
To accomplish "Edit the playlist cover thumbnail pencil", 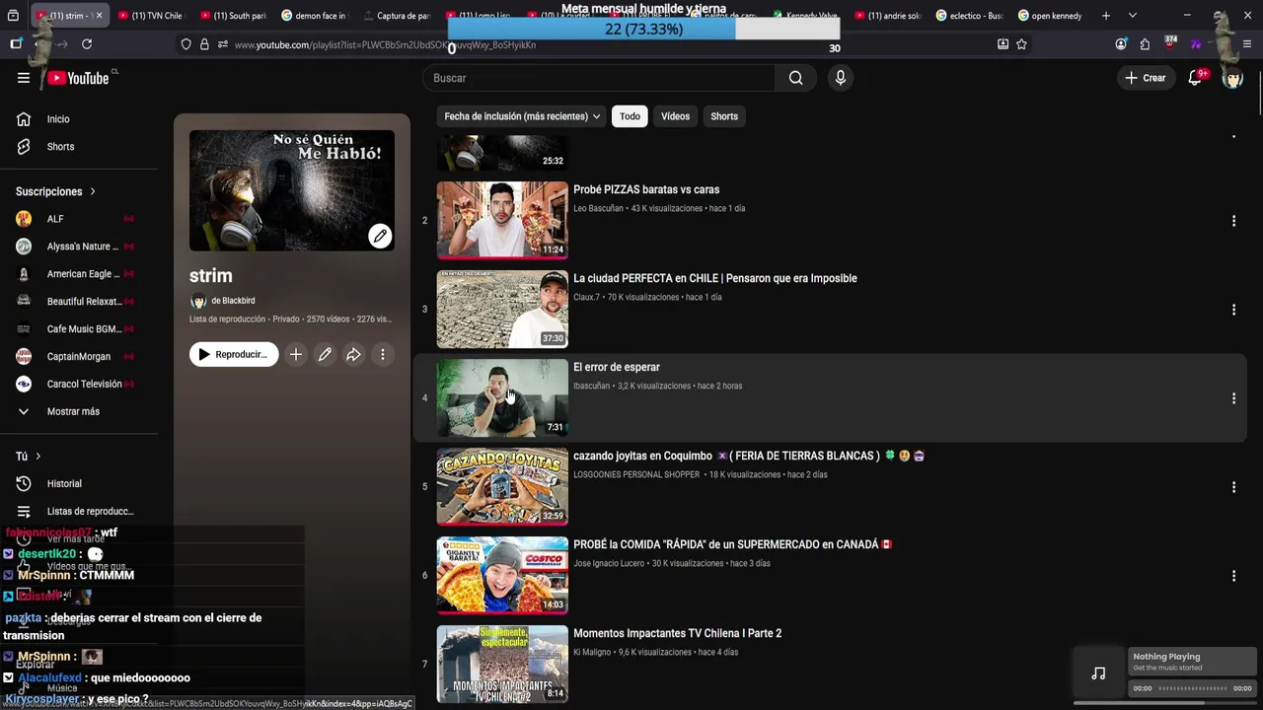I will [380, 236].
